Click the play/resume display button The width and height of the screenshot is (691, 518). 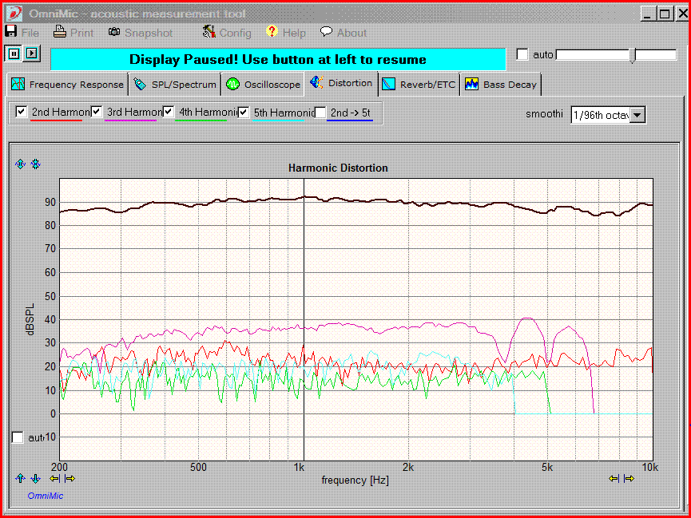pos(31,53)
